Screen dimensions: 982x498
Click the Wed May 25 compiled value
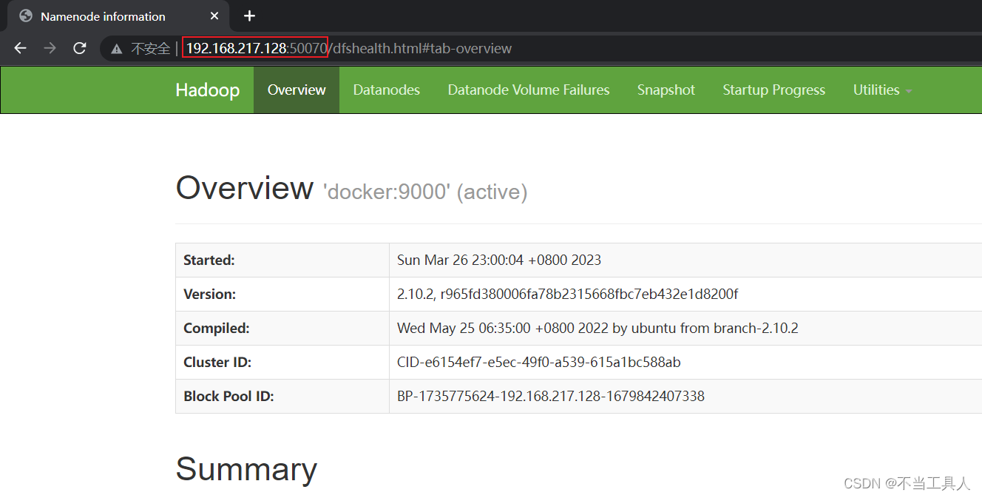597,328
